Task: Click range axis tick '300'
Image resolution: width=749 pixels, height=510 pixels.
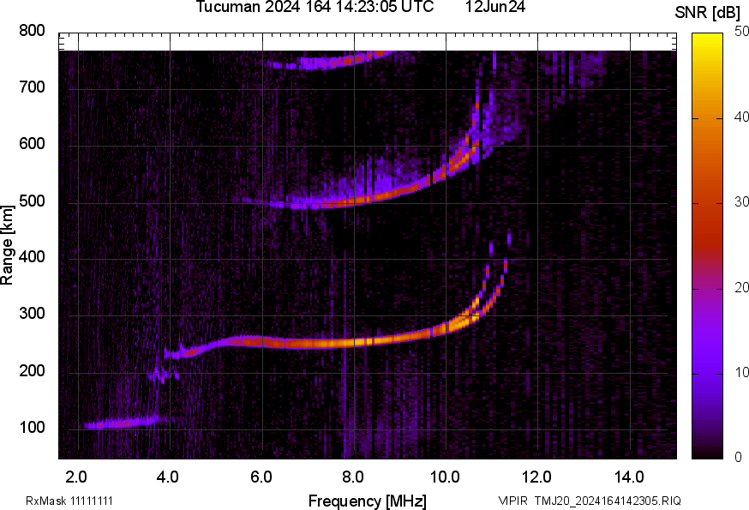Action: [x=32, y=314]
